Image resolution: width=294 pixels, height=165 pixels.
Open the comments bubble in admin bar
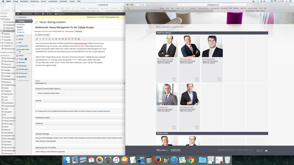(43, 14)
